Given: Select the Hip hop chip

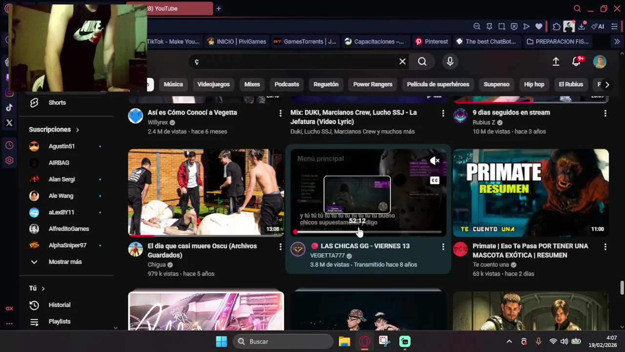Looking at the screenshot, I should (x=534, y=84).
